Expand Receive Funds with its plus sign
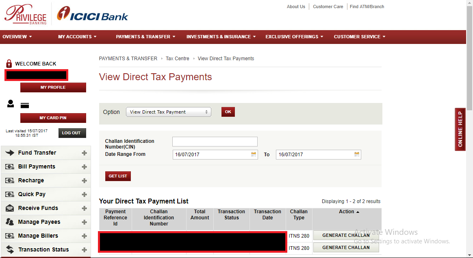473x258 pixels. click(84, 208)
